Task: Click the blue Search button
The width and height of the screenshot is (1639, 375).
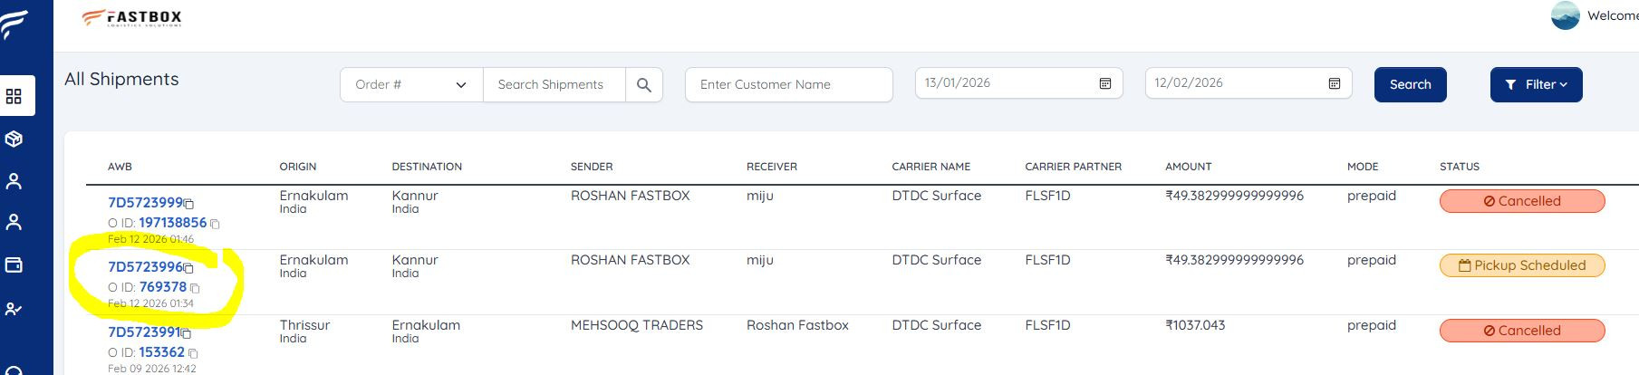Action: click(1410, 84)
